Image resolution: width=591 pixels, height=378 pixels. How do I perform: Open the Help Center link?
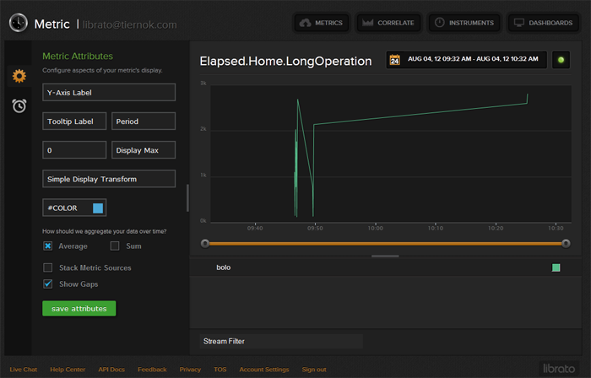pyautogui.click(x=68, y=370)
